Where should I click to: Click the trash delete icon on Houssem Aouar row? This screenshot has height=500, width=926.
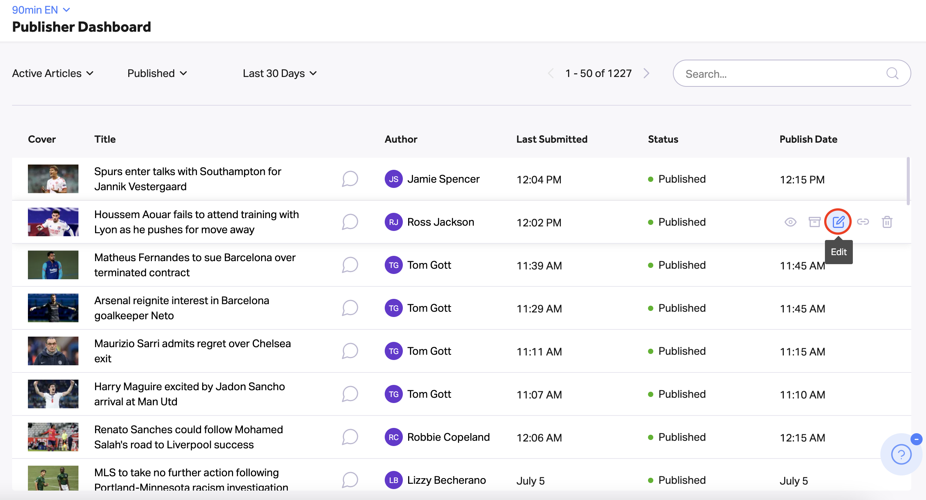tap(887, 222)
